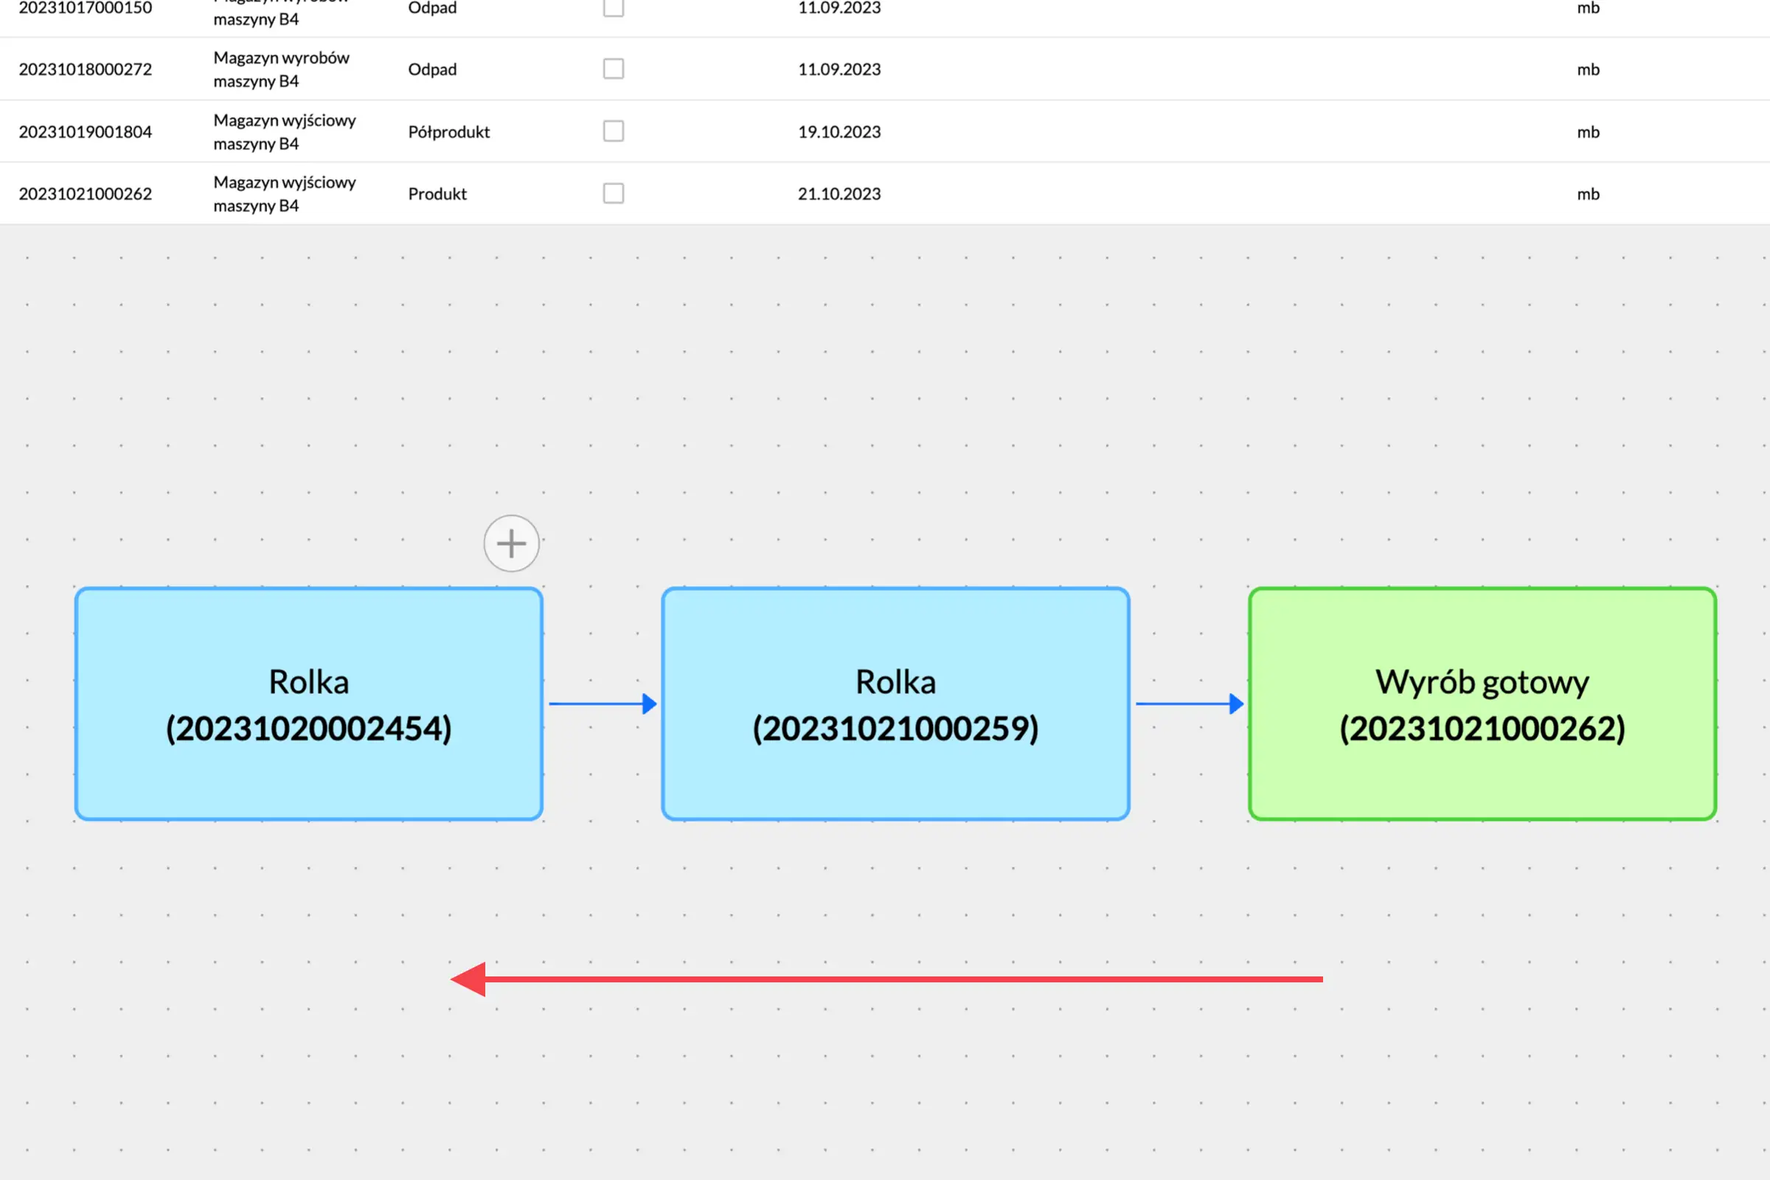
Task: Select the green Wyrób gotowy node
Action: (x=1482, y=704)
